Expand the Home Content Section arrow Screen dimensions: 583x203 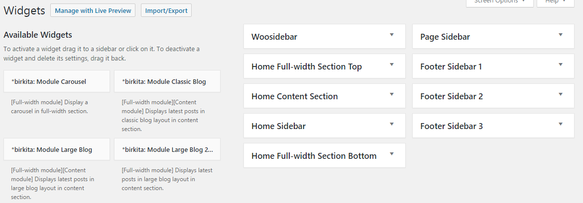tap(392, 94)
